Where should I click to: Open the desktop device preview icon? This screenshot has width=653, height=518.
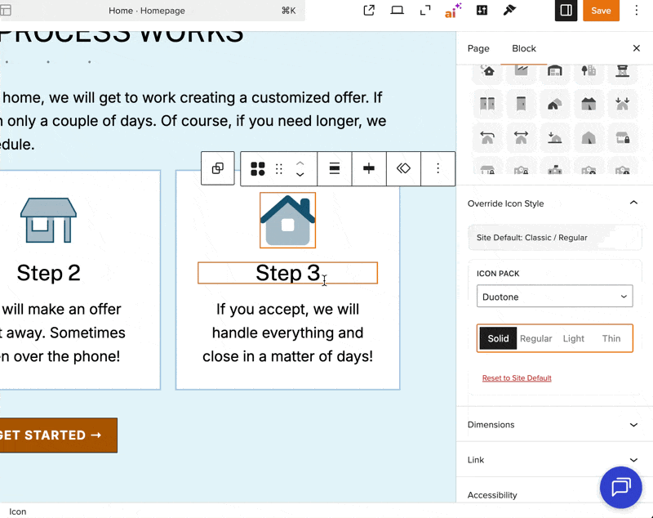click(398, 11)
